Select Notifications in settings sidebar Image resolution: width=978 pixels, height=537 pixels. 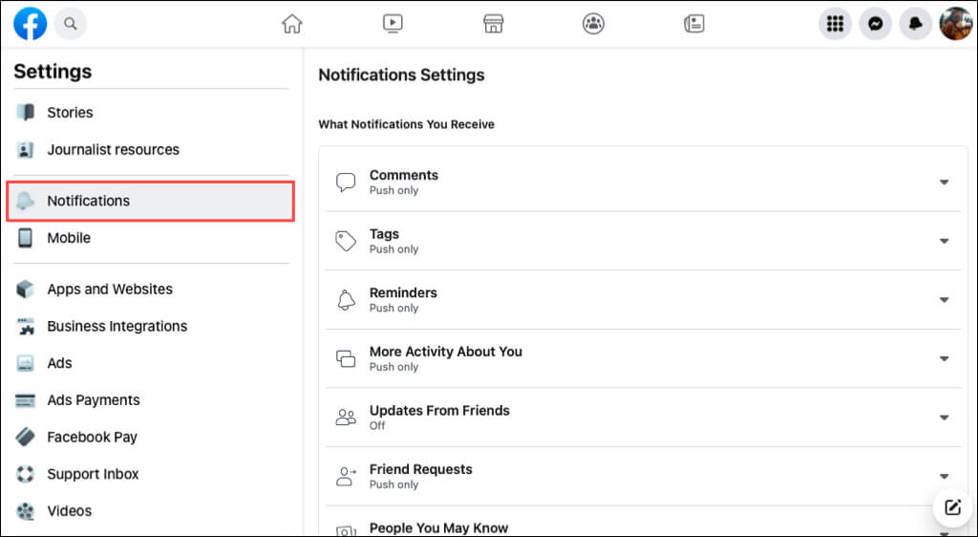click(150, 201)
